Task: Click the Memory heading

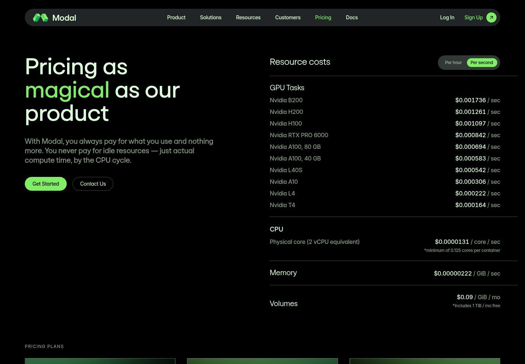Action: pos(283,273)
